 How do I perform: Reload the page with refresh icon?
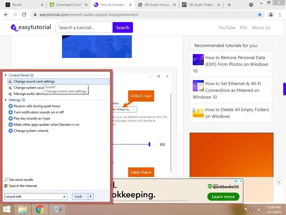(24, 15)
